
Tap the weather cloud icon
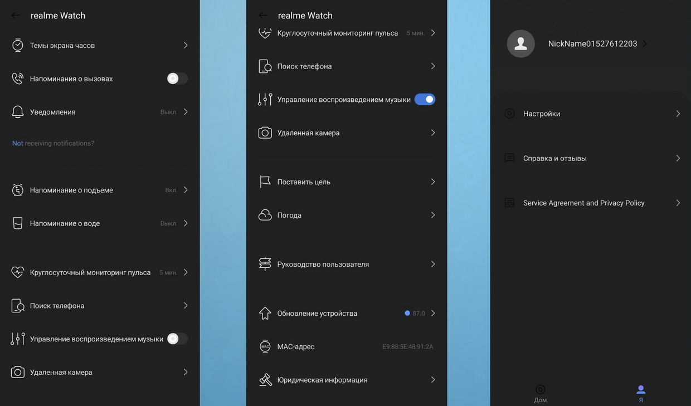pyautogui.click(x=265, y=215)
